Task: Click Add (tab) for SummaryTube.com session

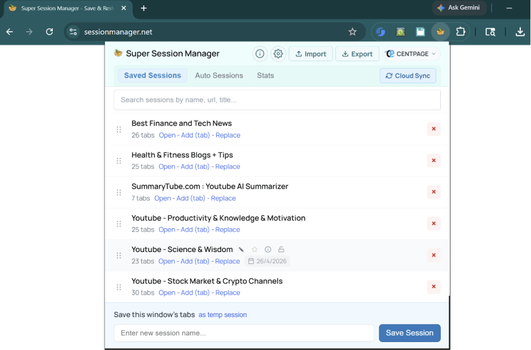Action: coord(191,198)
